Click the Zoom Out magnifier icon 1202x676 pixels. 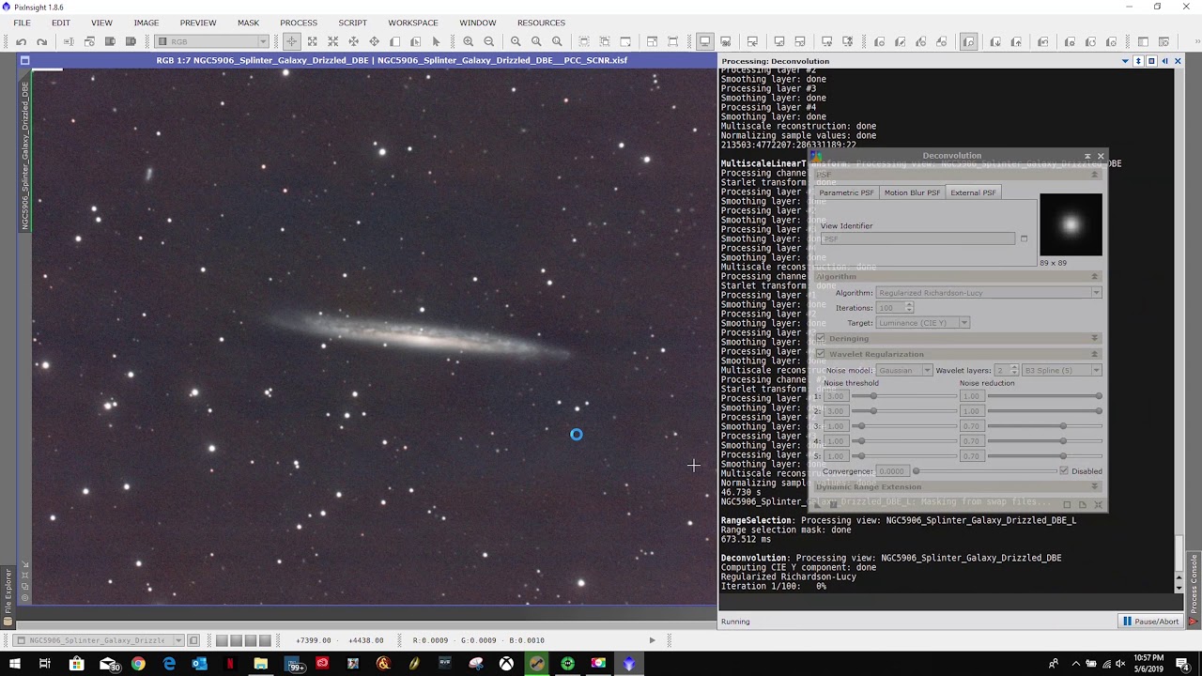click(488, 41)
